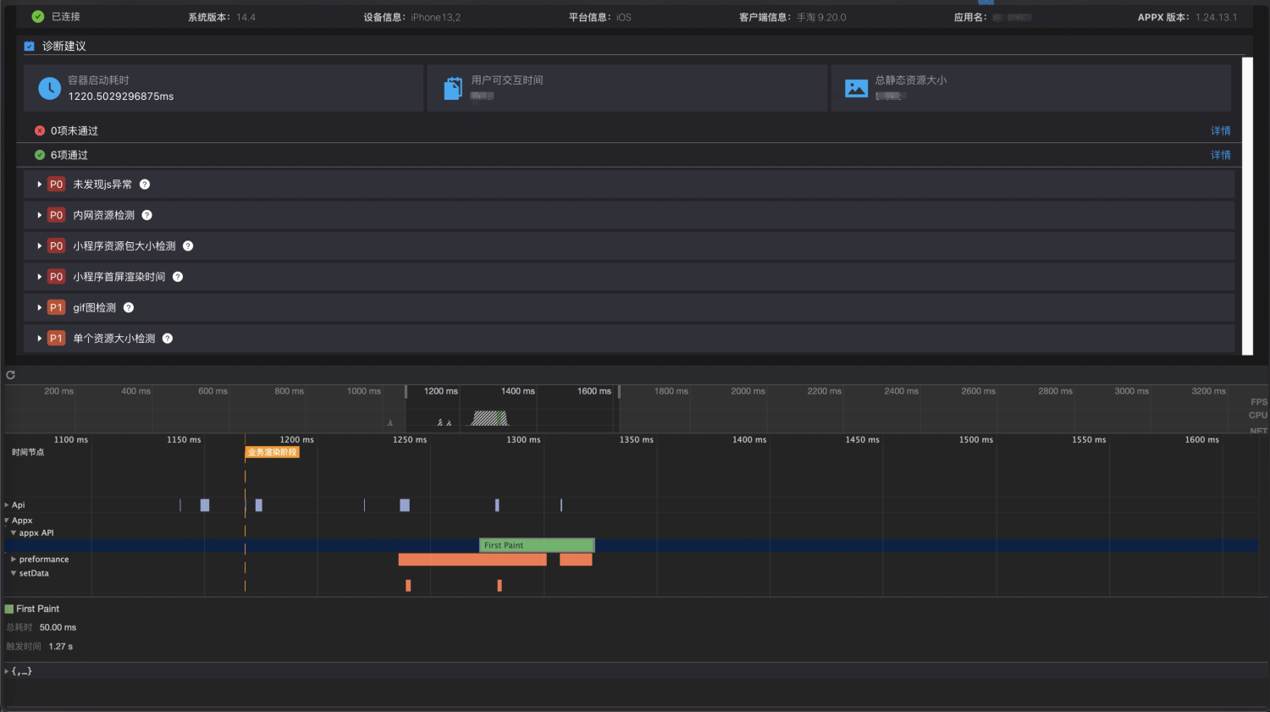
Task: Click the green passed icon beside 6项通过
Action: (x=40, y=155)
